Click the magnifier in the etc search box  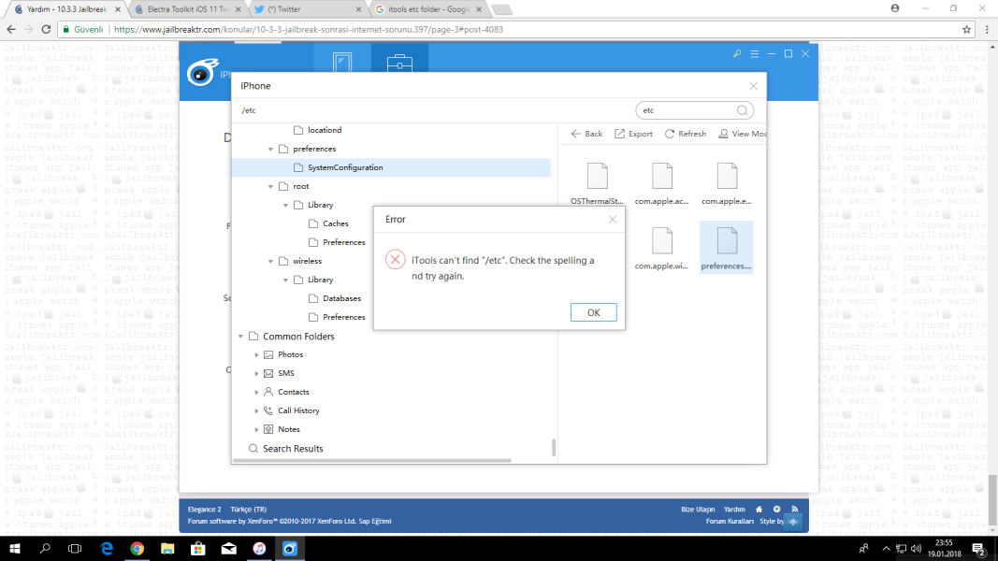pyautogui.click(x=743, y=110)
